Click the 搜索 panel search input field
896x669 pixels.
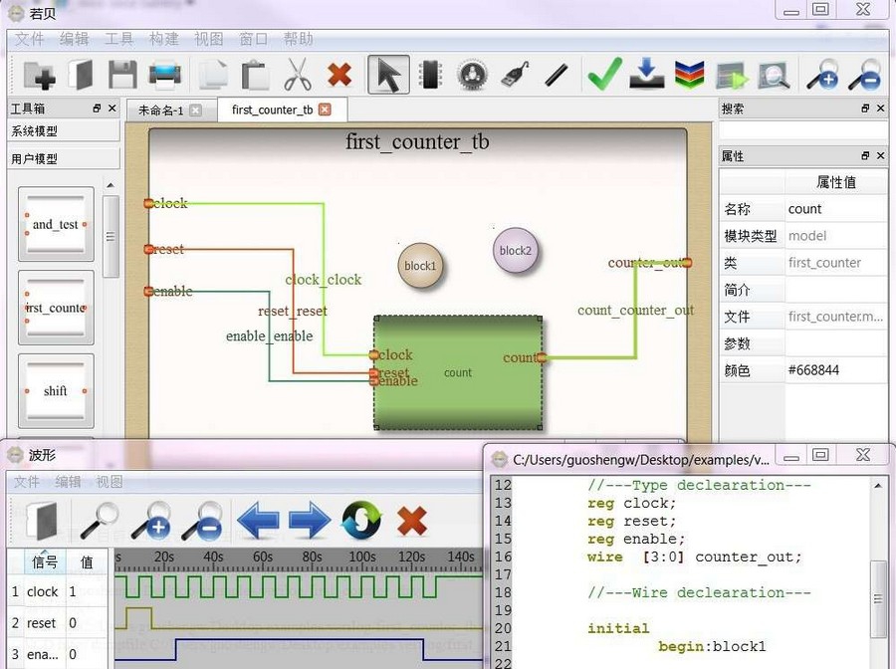pos(802,130)
